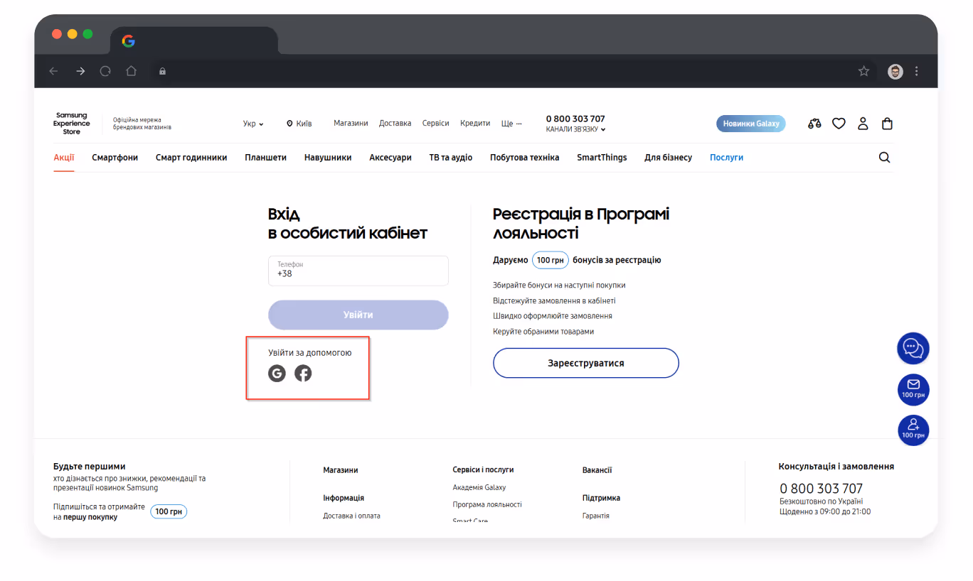This screenshot has width=973, height=581.
Task: Click the Samsung Experience Store logo
Action: (x=71, y=124)
